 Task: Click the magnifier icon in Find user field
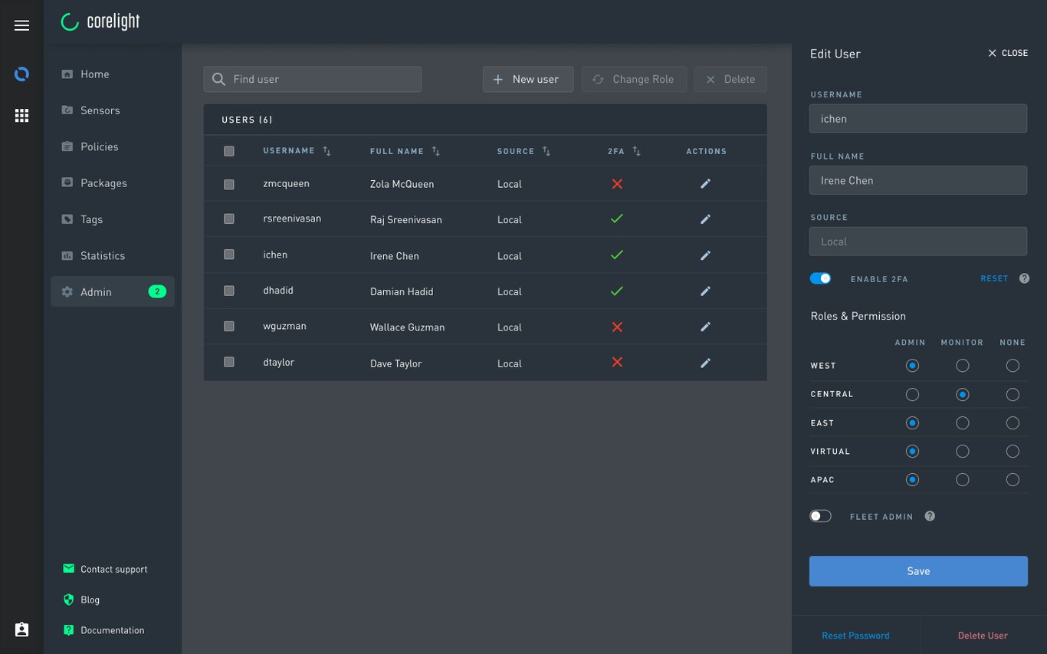tap(219, 79)
